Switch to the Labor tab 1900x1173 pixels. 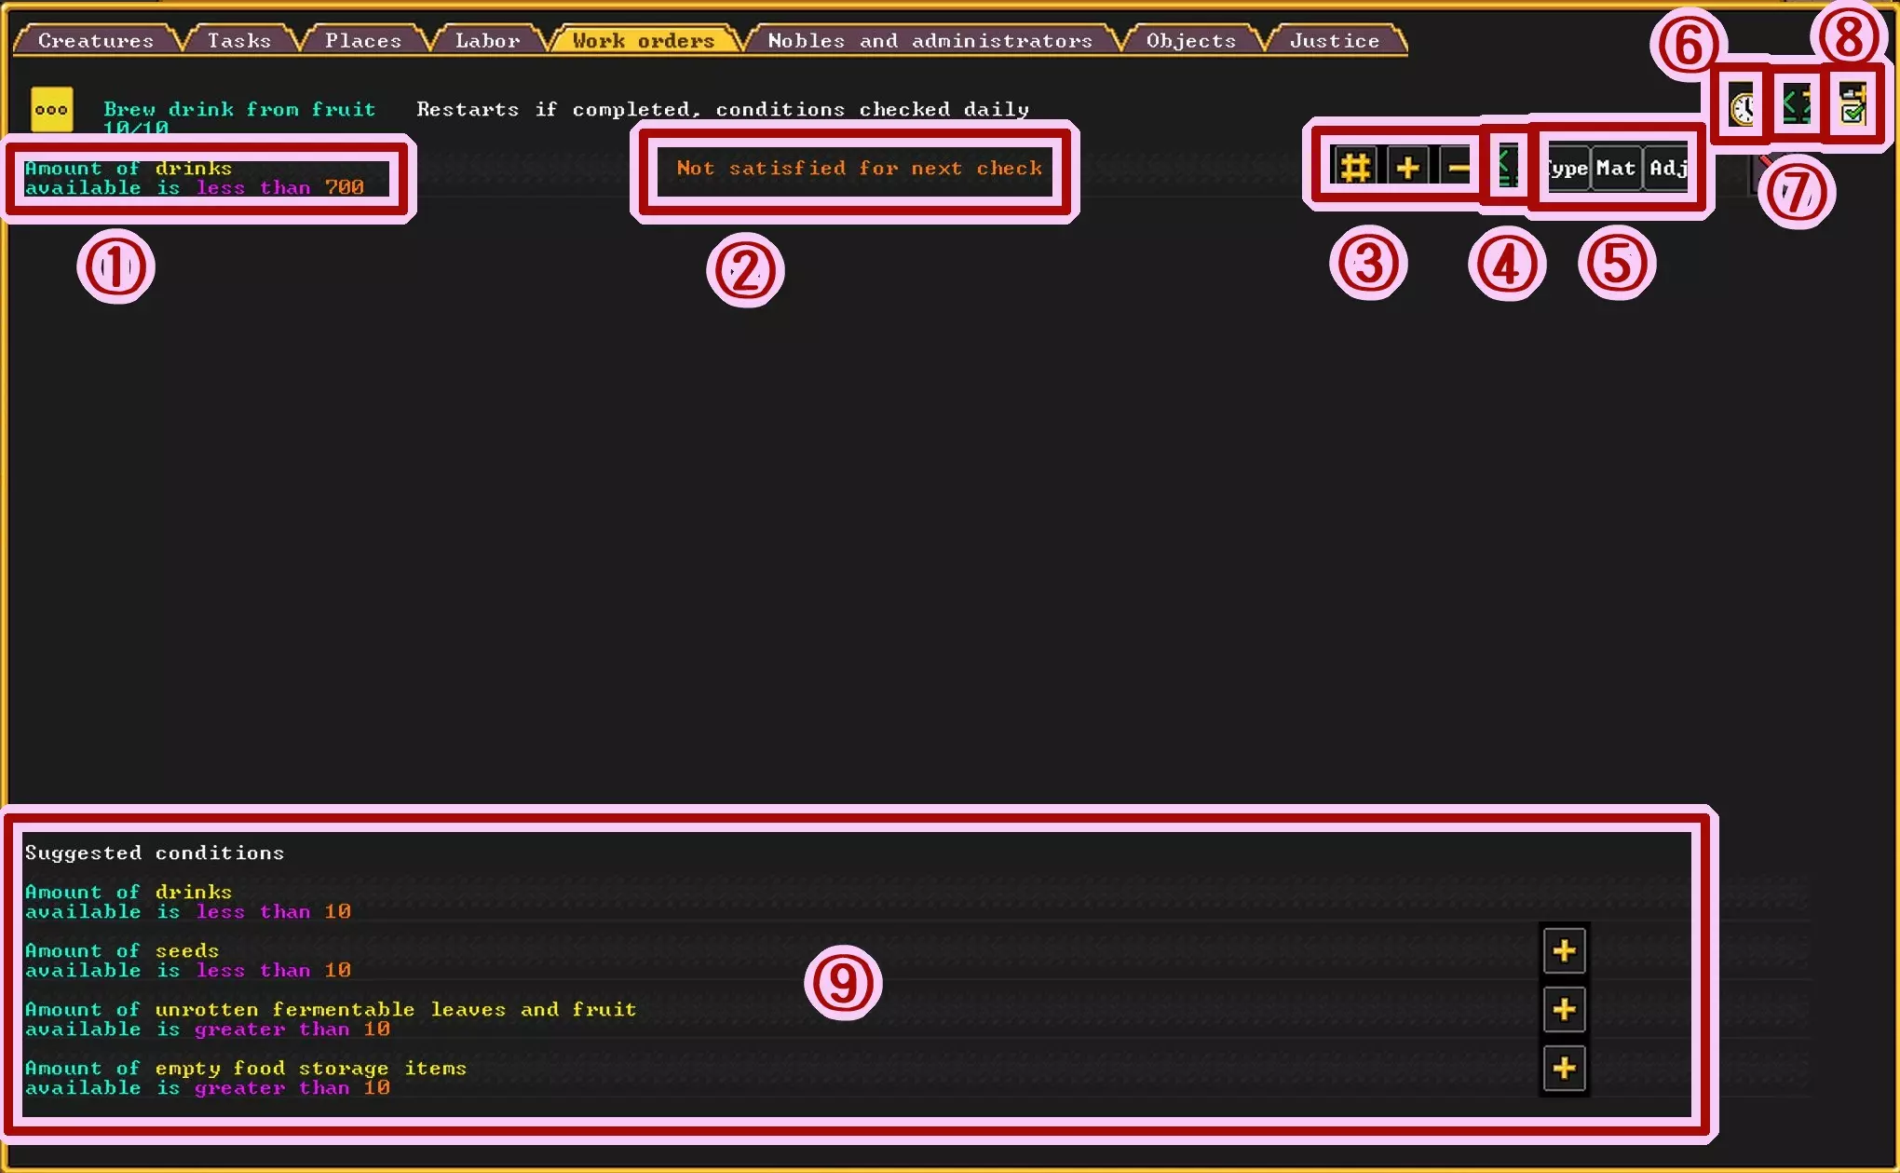pos(487,41)
